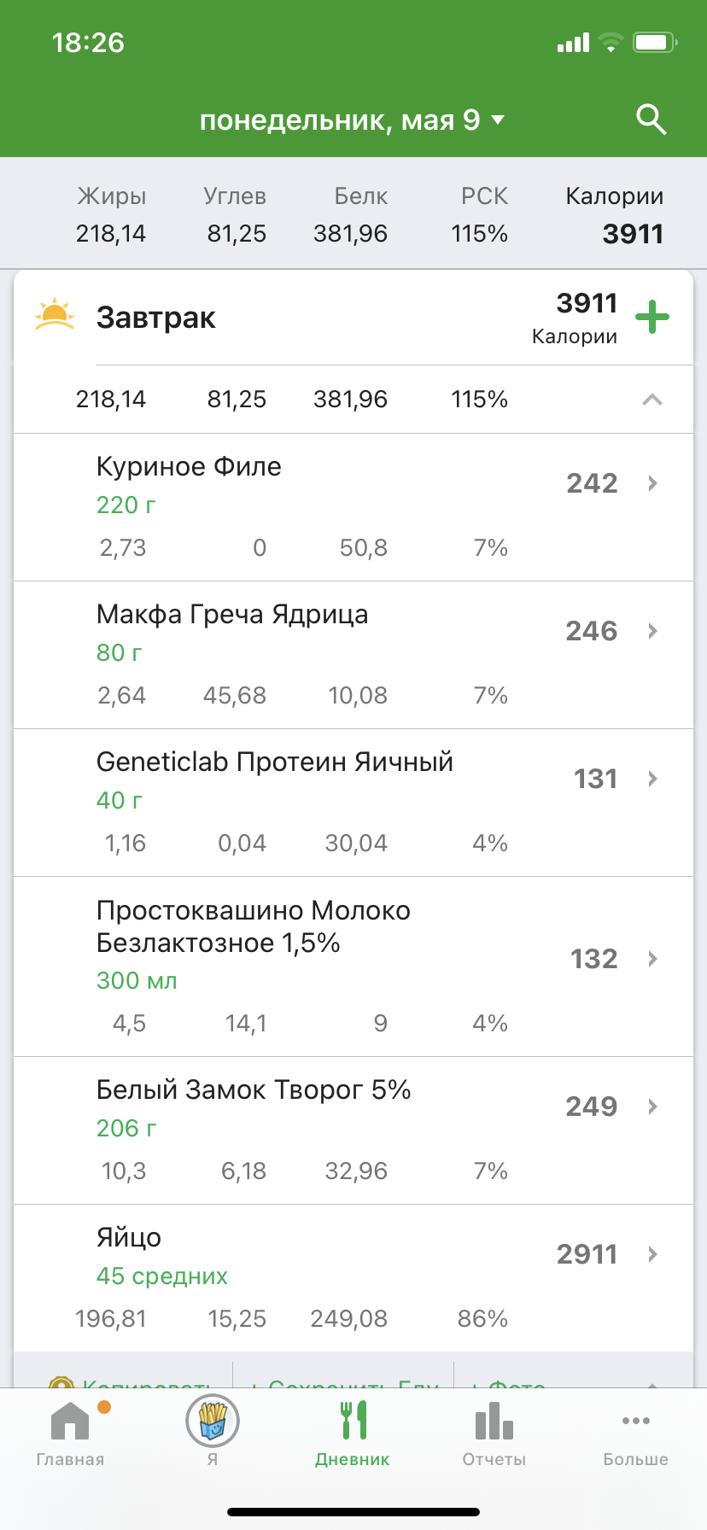The width and height of the screenshot is (707, 1530).
Task: Select the Дневник fork and knife icon
Action: [x=353, y=1422]
